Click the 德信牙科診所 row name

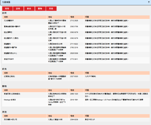[x=9, y=59]
